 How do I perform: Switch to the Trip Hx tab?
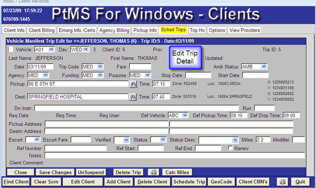[x=197, y=30]
